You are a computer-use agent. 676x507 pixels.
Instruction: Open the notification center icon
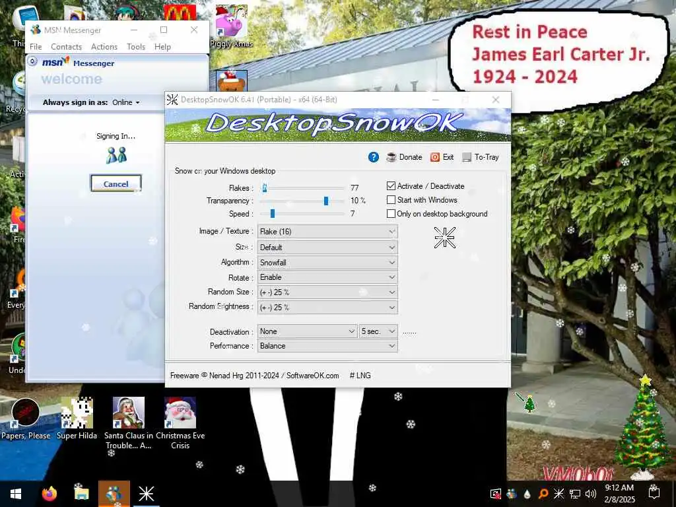point(654,492)
